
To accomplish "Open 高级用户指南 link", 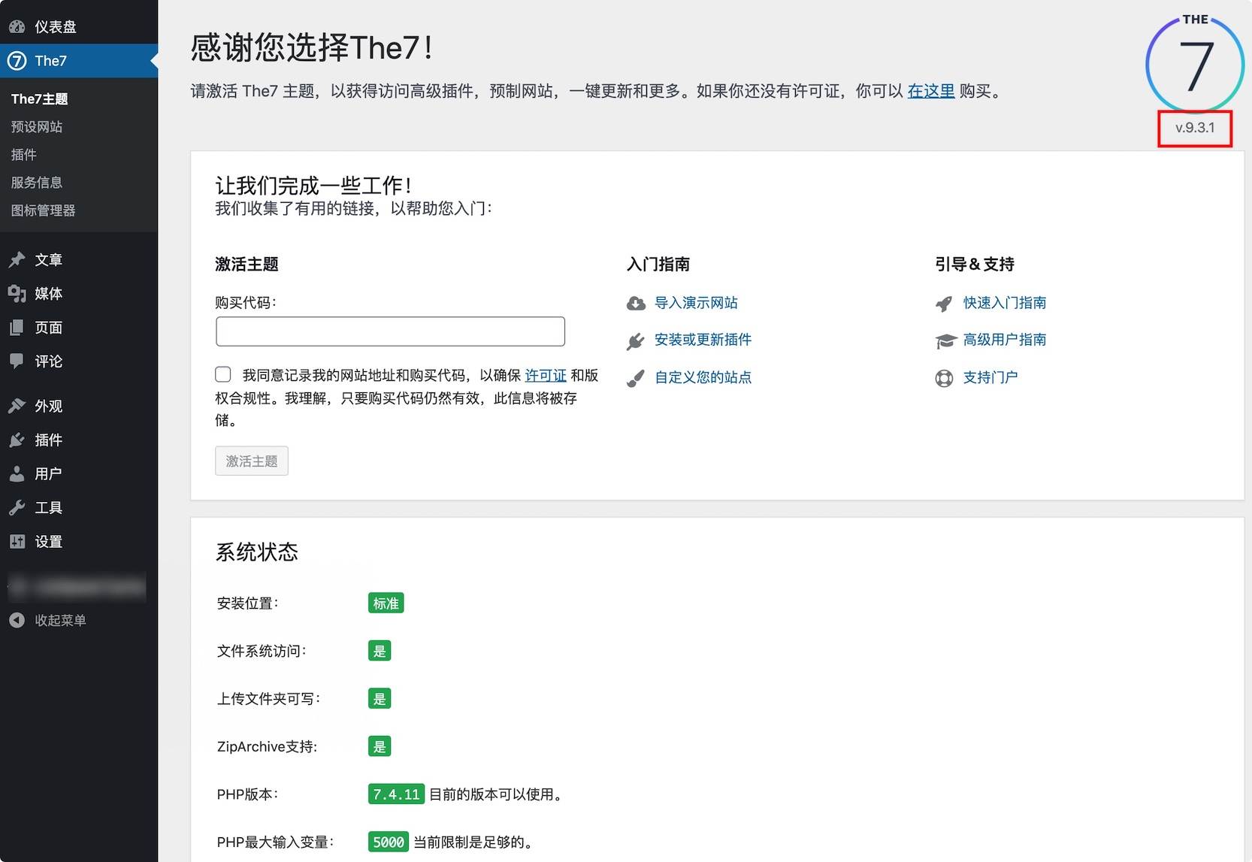I will [1005, 340].
